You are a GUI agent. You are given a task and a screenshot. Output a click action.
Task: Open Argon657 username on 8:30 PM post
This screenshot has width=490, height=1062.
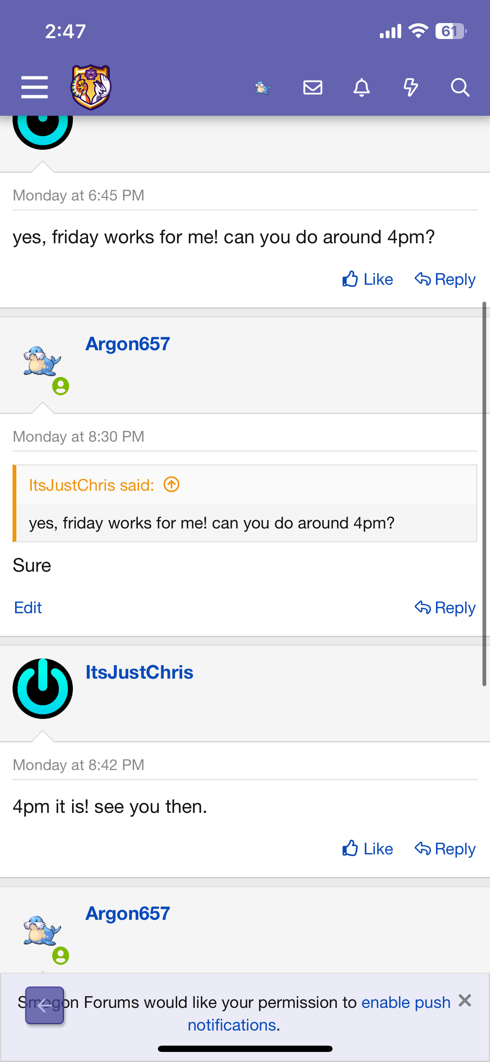(x=127, y=344)
